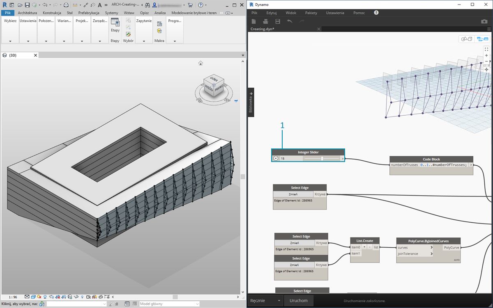Expand the Położenie ribbon panel
Image resolution: width=493 pixels, height=308 pixels.
point(46,41)
